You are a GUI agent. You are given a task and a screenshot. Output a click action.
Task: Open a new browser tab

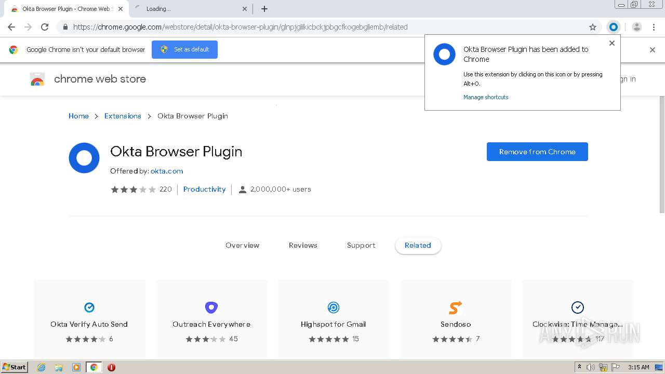264,9
